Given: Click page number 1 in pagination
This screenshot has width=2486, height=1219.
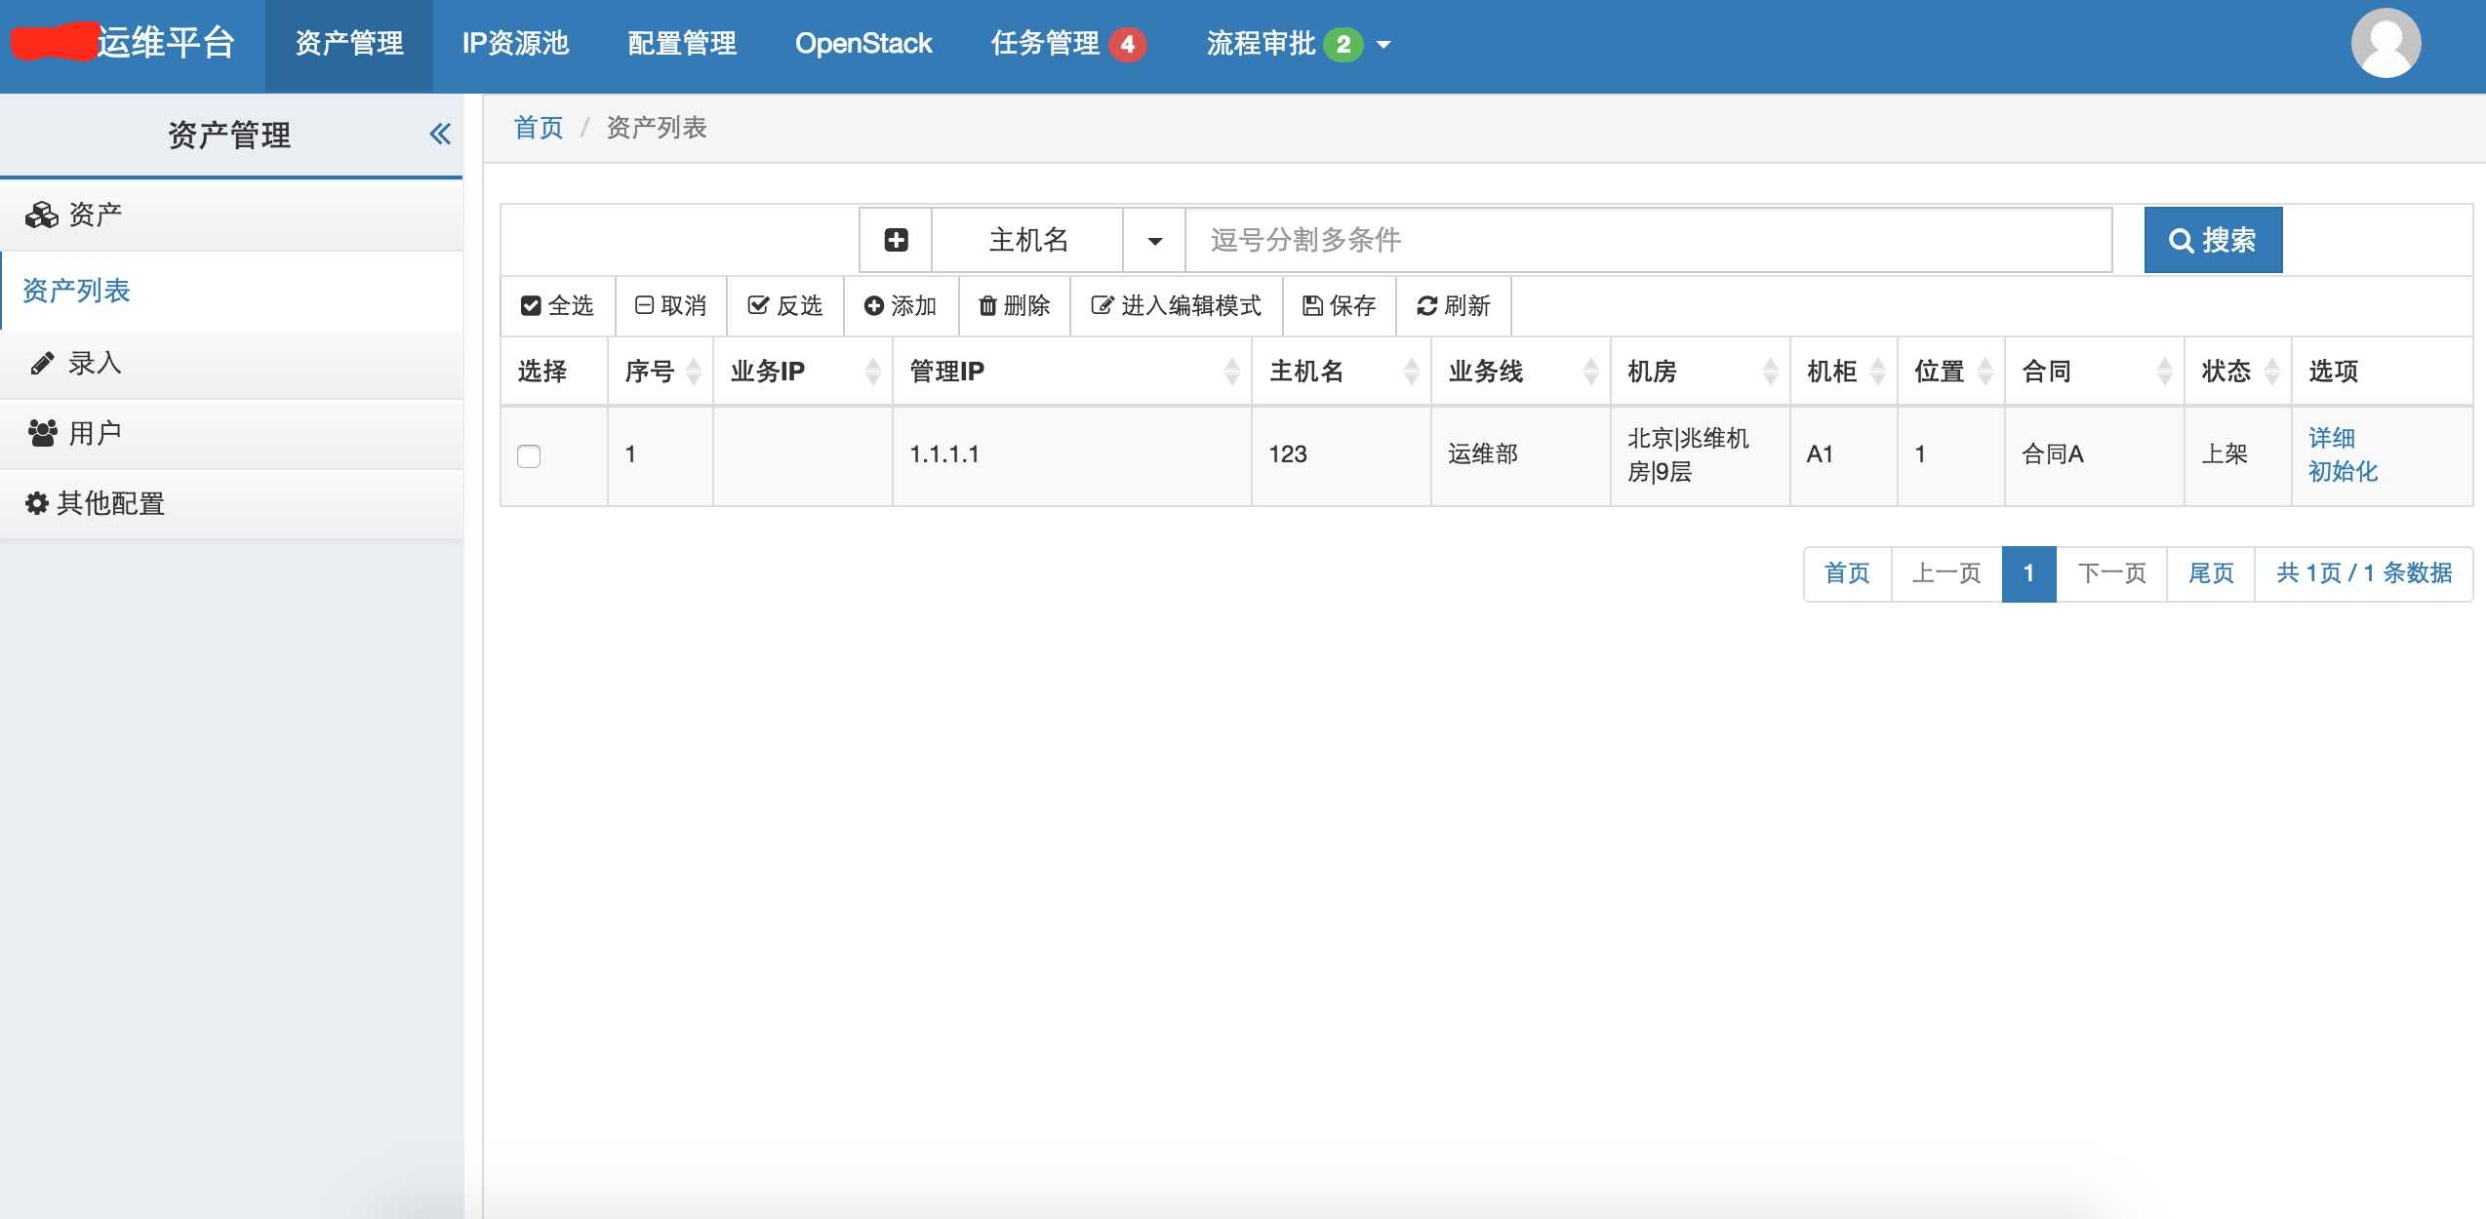Looking at the screenshot, I should 2028,573.
